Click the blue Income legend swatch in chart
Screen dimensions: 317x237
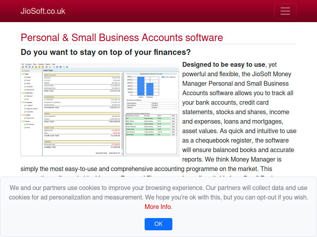(163, 77)
